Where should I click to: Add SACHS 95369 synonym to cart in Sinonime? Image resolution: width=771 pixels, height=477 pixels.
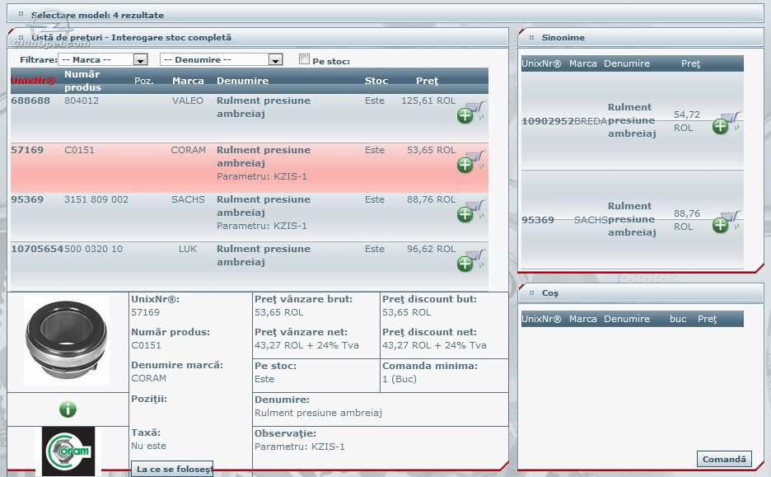click(727, 222)
